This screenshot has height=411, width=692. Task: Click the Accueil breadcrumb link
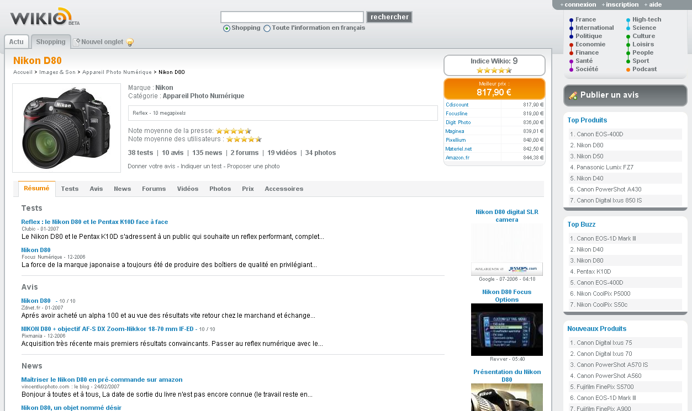click(x=23, y=72)
